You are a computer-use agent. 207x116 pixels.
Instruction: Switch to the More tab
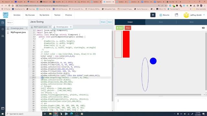point(191,22)
